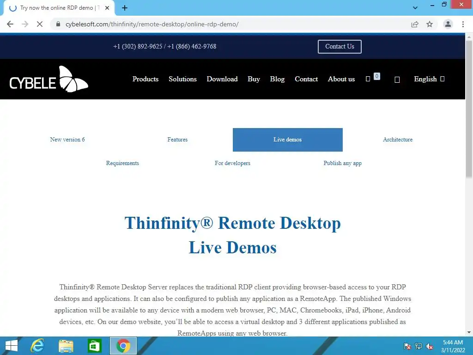
Task: Open the Windows Store taskbar icon
Action: [94, 346]
